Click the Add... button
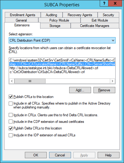This screenshot has width=124, height=163. (80, 90)
